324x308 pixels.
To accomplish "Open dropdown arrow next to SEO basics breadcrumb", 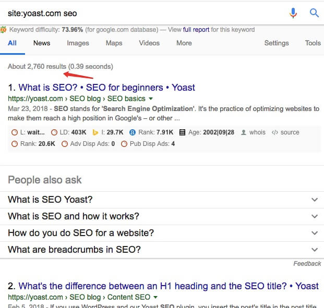I will pyautogui.click(x=151, y=98).
